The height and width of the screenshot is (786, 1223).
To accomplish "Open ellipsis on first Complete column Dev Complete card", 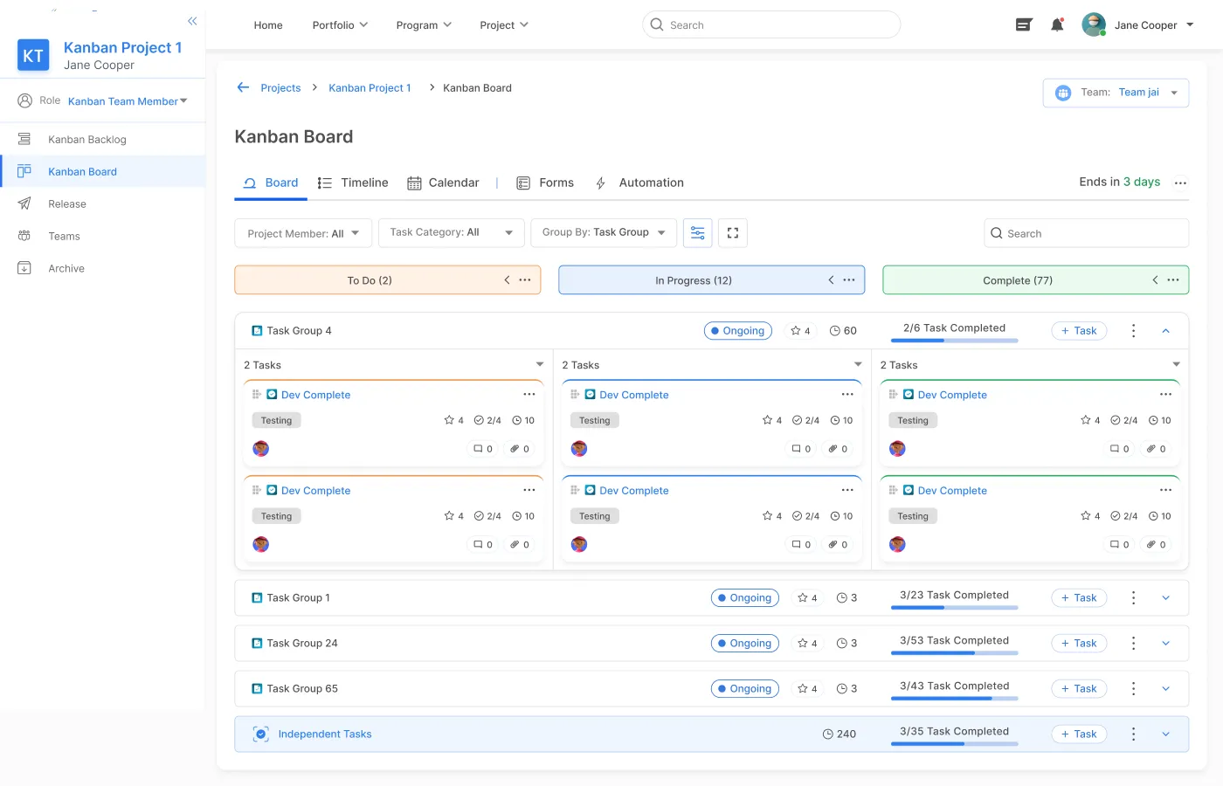I will 1166,395.
